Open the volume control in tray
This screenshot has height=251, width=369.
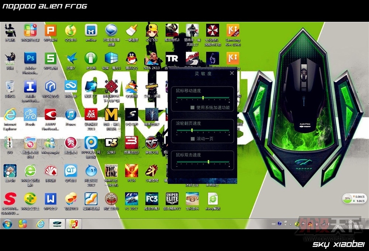click(x=329, y=224)
